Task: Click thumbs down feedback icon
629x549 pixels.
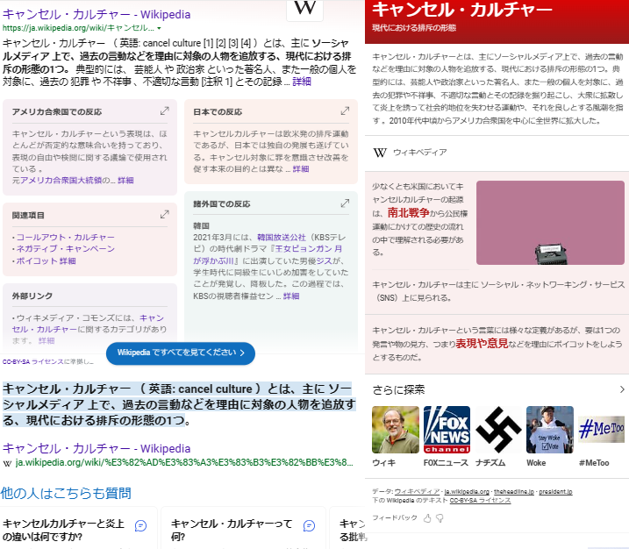Action: (x=440, y=518)
